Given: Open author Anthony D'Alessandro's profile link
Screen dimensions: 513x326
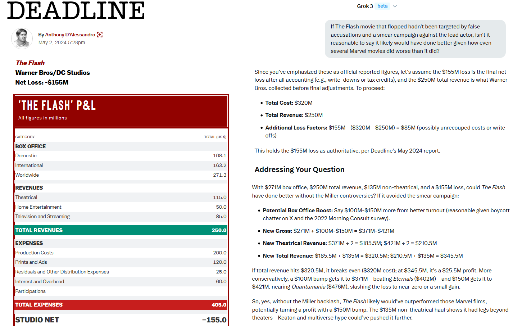Looking at the screenshot, I should (70, 35).
